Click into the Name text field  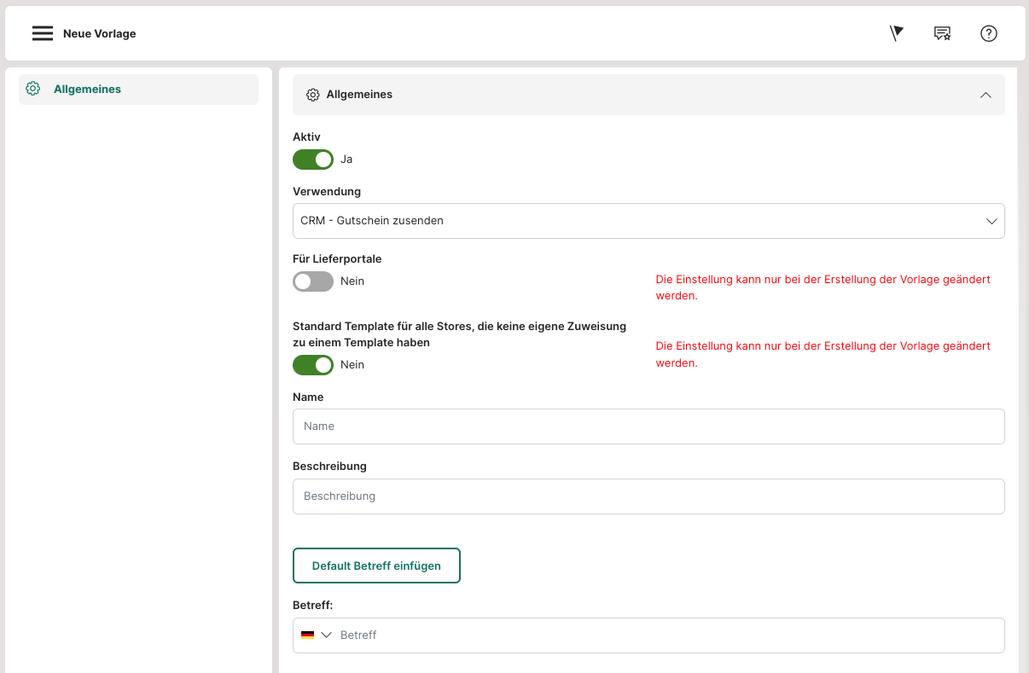pos(648,426)
